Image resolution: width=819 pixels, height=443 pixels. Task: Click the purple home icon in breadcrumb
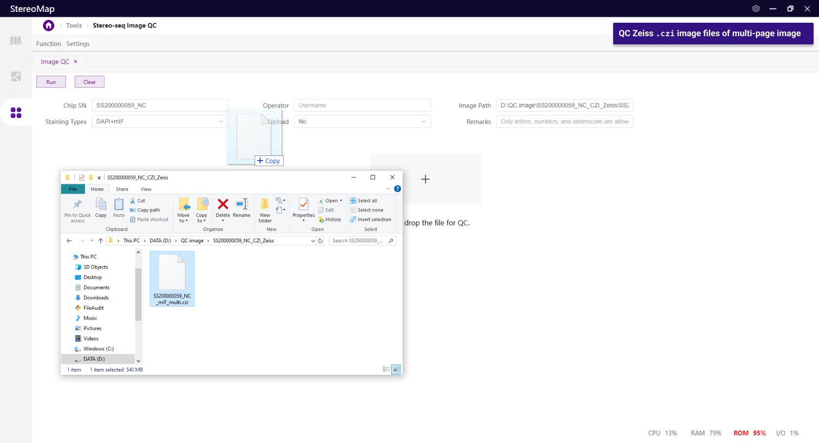coord(49,25)
